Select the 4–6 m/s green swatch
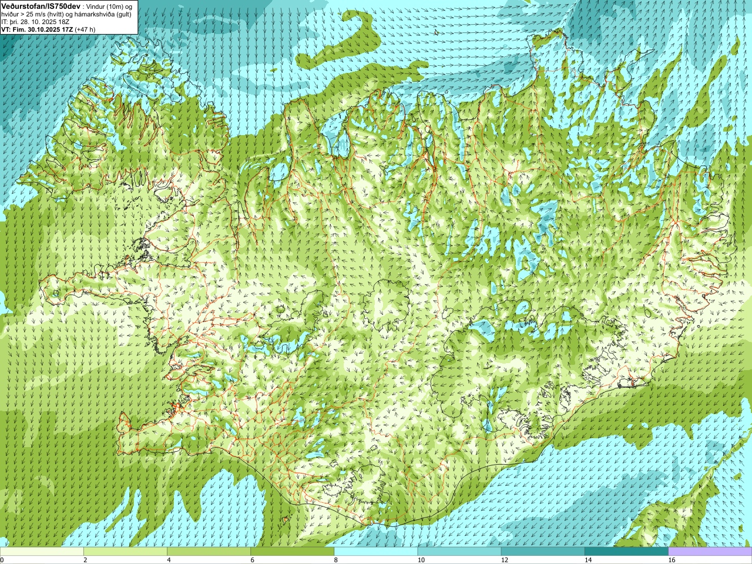The height and width of the screenshot is (564, 752). pyautogui.click(x=209, y=552)
